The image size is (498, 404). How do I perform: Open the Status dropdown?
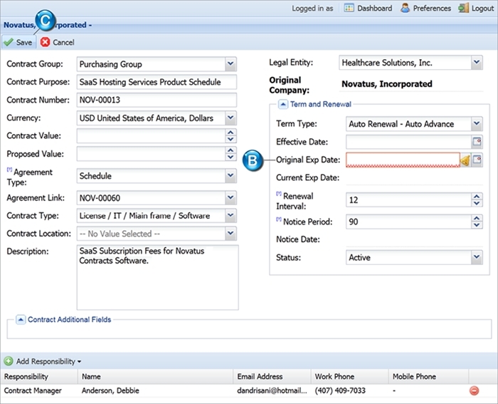coord(477,257)
